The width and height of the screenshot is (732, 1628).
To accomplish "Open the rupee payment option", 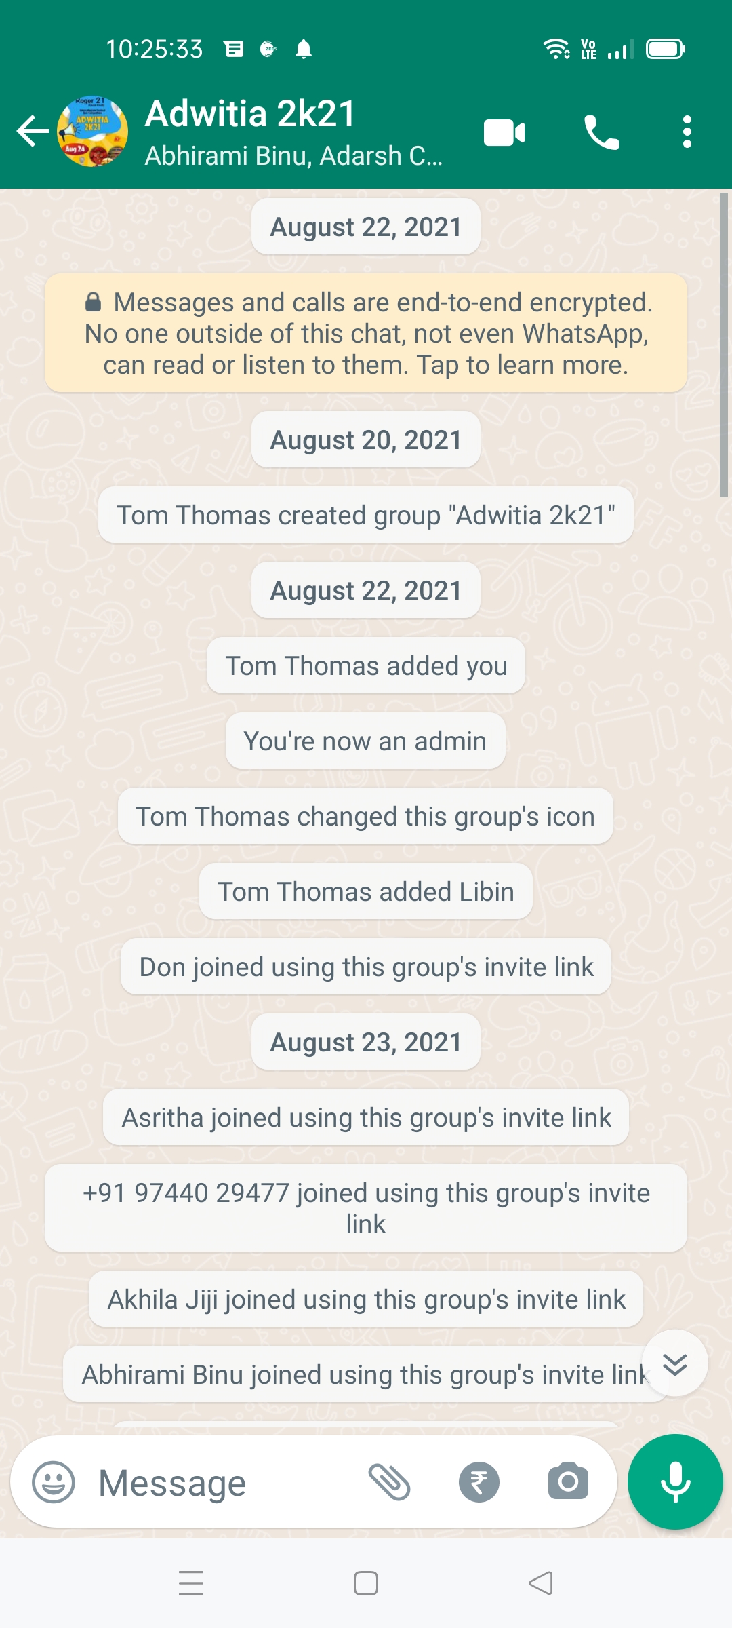I will pos(479,1482).
